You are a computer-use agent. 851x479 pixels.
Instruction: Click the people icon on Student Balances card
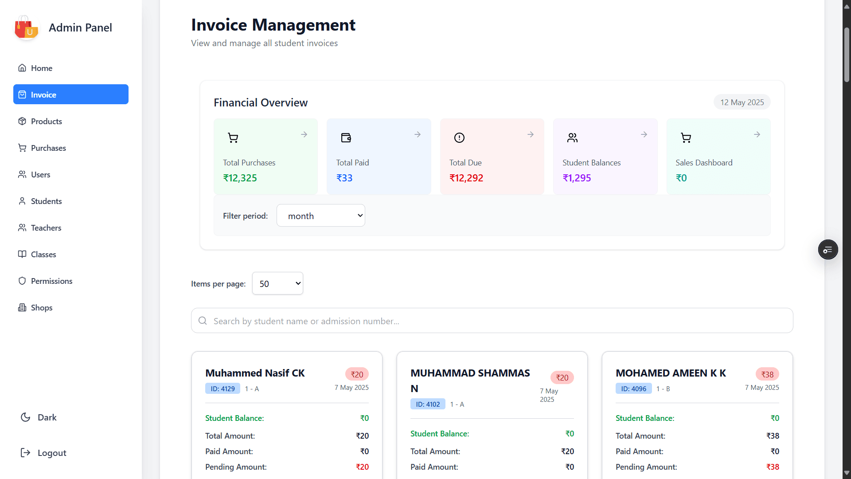tap(573, 138)
